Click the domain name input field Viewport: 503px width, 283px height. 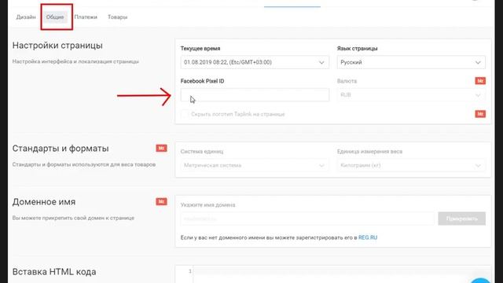click(x=307, y=219)
